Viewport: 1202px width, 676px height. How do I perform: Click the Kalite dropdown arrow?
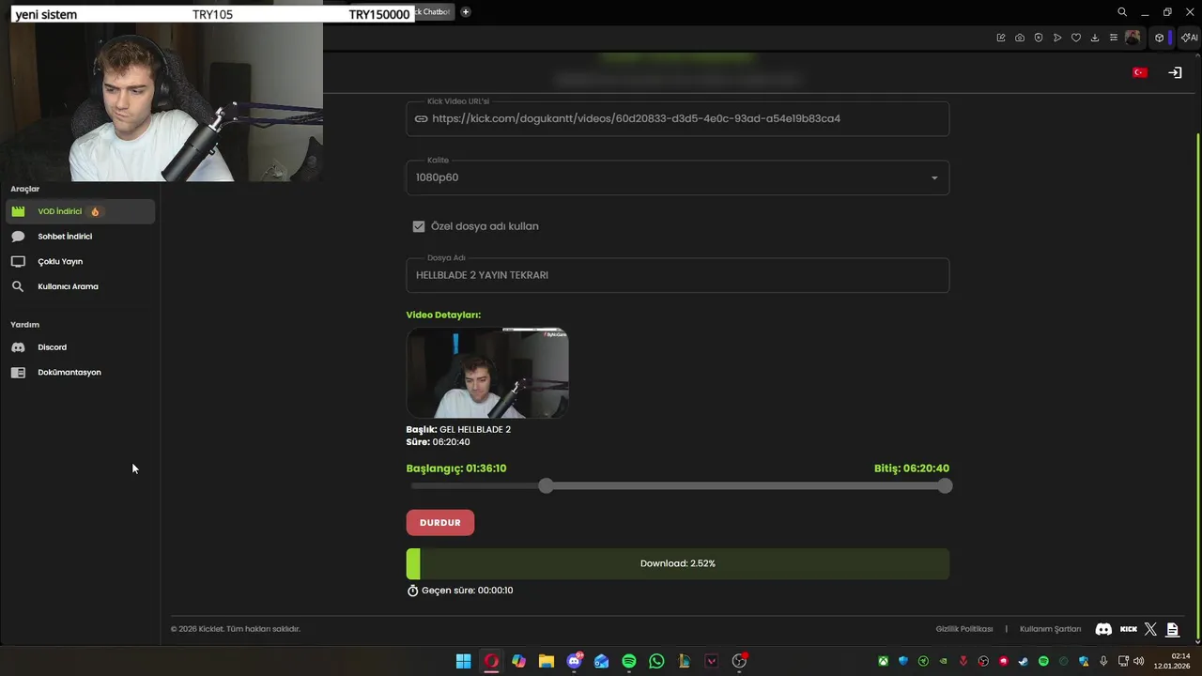934,178
